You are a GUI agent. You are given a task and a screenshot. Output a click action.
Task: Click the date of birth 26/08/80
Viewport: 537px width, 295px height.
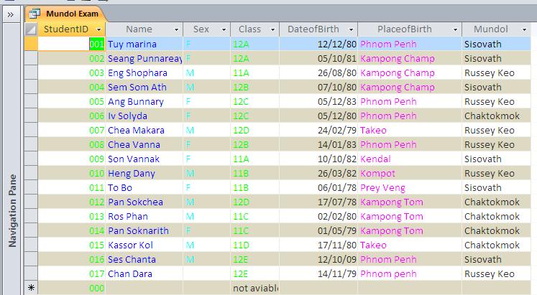(x=337, y=72)
